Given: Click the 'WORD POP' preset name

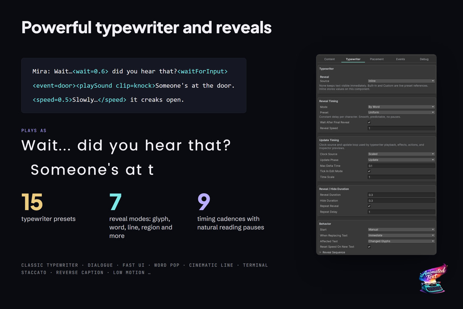Looking at the screenshot, I should [167, 265].
